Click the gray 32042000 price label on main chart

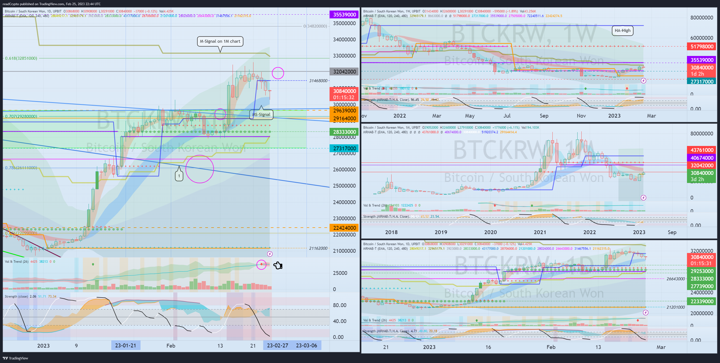[x=344, y=71]
